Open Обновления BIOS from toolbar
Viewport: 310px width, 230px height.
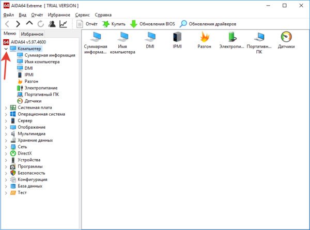[x=152, y=24]
